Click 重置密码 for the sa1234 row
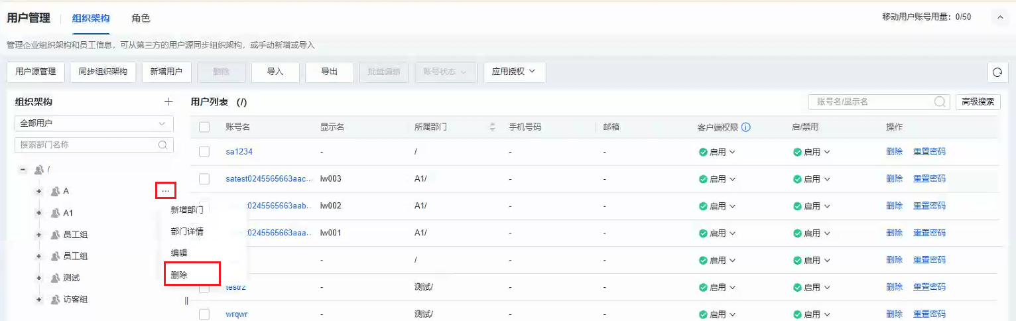The width and height of the screenshot is (1016, 321). (x=929, y=152)
